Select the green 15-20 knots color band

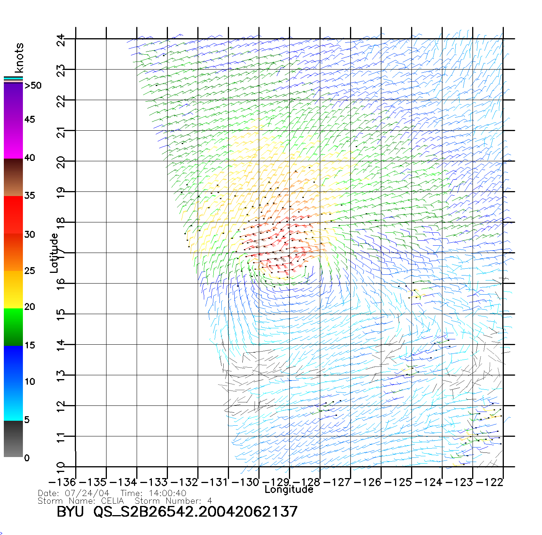[x=13, y=327]
